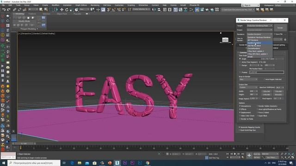Open Select by Name list
Viewport: 296px width, 166px height.
pos(46,9)
